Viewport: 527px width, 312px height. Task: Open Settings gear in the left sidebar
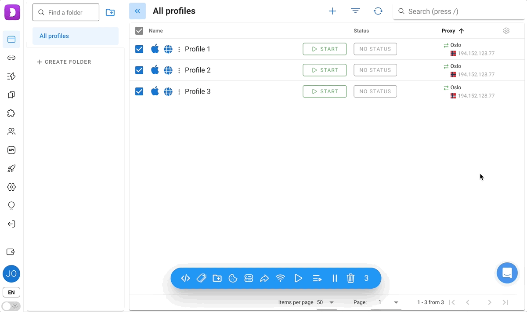[x=11, y=187]
